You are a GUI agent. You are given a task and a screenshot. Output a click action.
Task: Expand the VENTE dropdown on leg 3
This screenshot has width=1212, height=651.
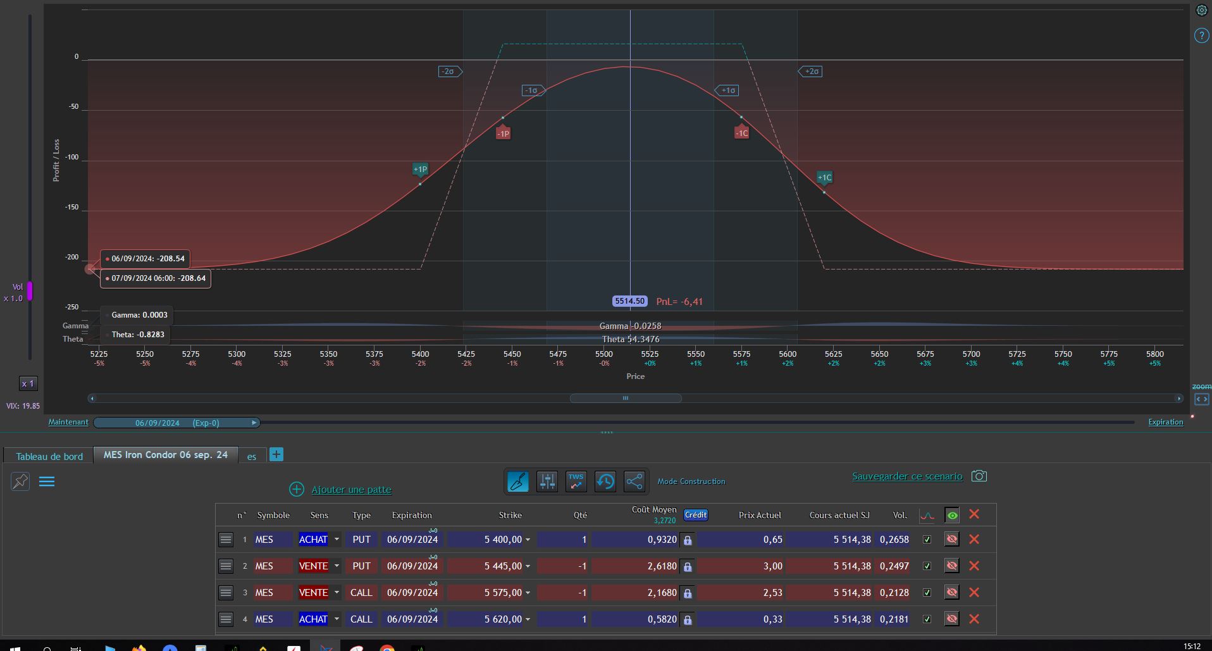[337, 593]
